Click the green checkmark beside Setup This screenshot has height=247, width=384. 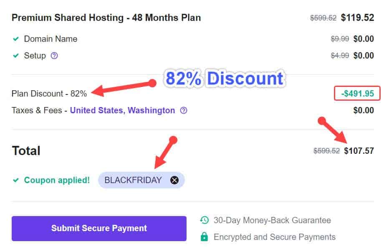16,56
